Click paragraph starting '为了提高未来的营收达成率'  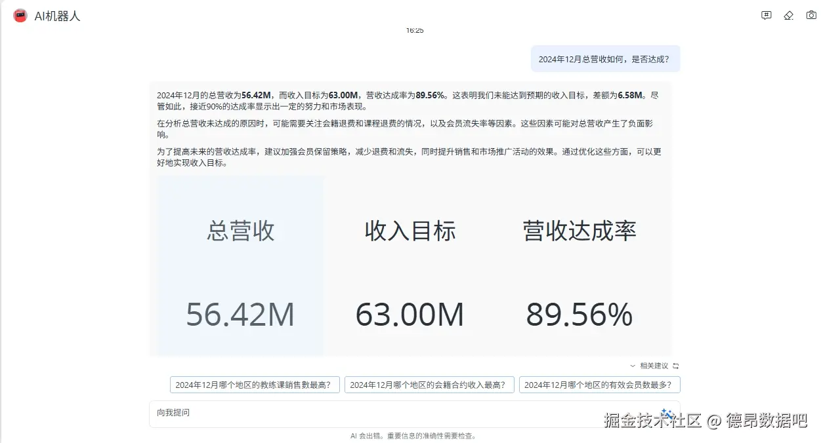[x=409, y=157]
